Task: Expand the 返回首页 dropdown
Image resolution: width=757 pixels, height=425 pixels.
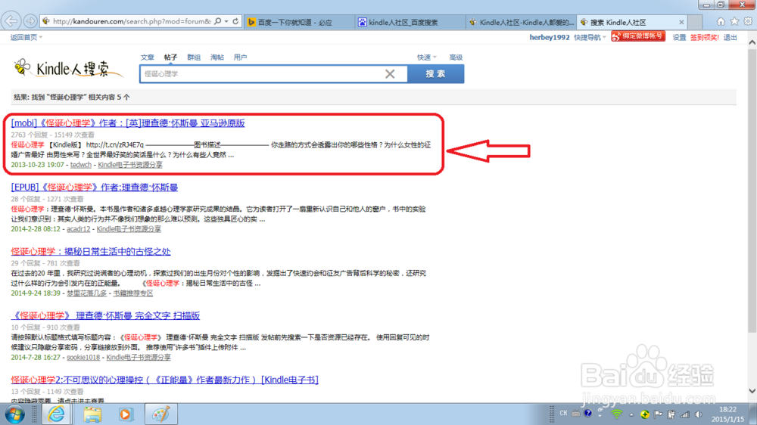Action: coord(26,37)
